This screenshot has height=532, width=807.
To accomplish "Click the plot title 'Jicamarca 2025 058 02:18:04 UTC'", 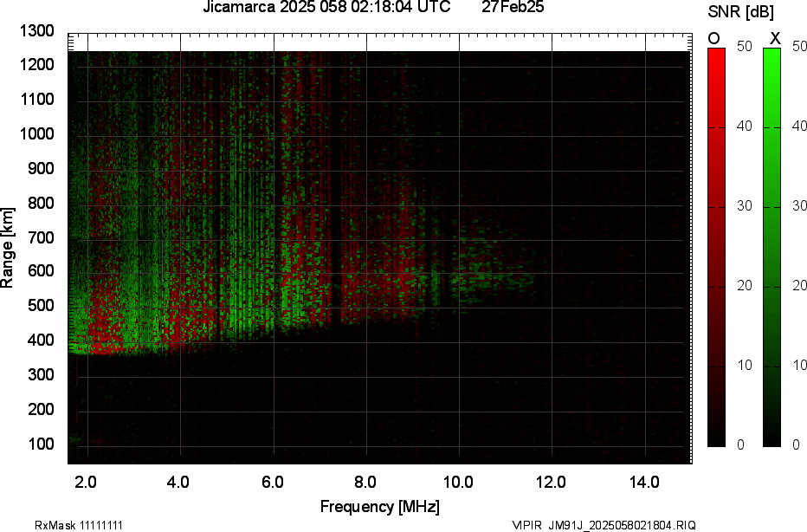I will point(326,7).
